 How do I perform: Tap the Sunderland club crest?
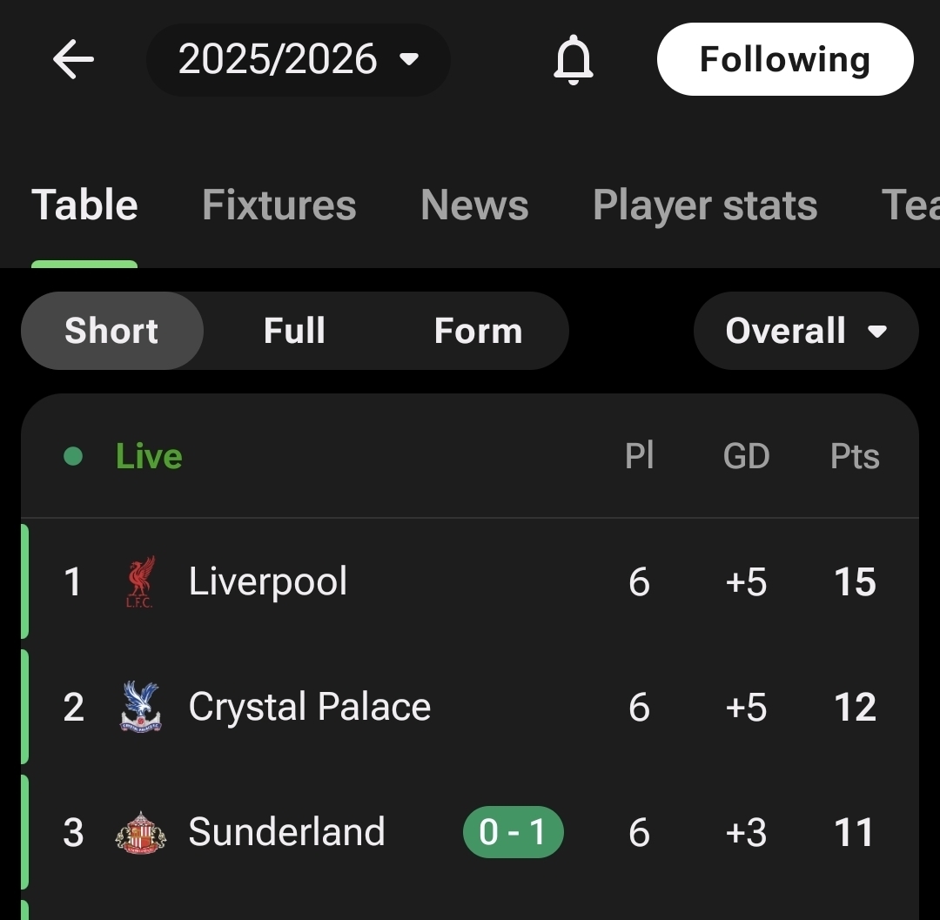(x=140, y=832)
